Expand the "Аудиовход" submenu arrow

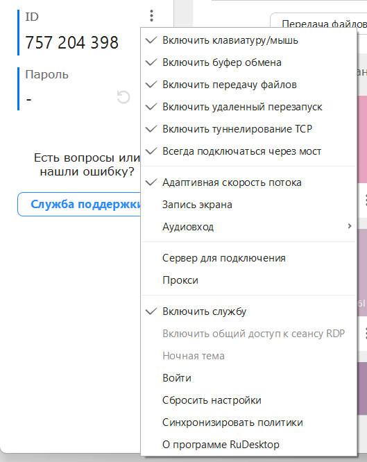click(350, 226)
